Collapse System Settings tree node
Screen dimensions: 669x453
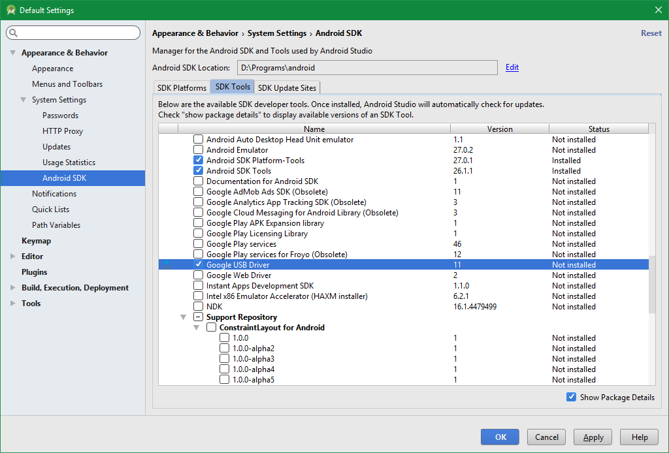point(23,100)
